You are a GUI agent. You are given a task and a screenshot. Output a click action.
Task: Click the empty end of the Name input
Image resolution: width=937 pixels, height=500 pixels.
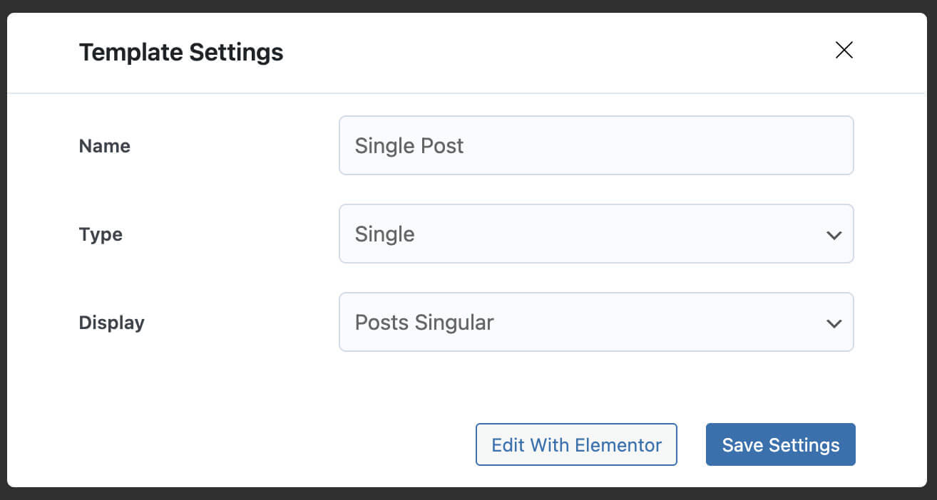pyautogui.click(x=713, y=146)
